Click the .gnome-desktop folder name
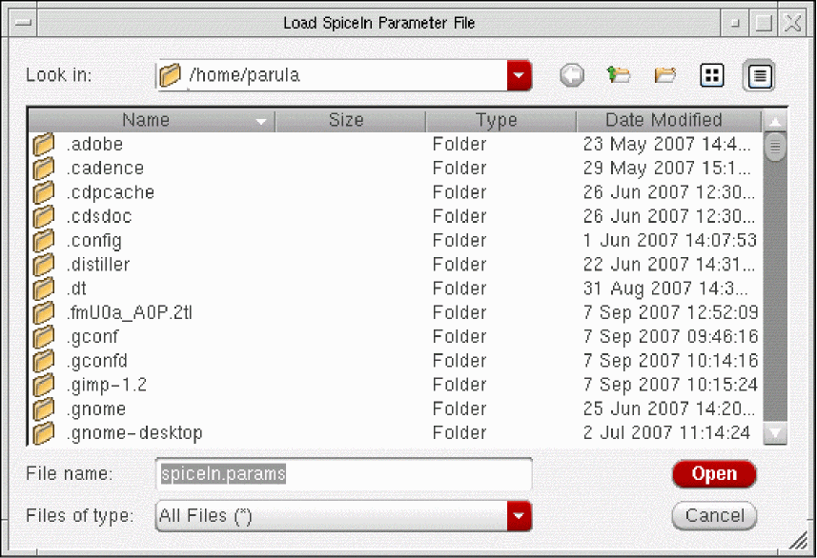The height and width of the screenshot is (558, 817). (x=134, y=433)
